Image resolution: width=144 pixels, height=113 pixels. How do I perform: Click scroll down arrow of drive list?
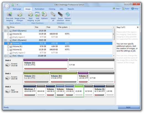114,56
